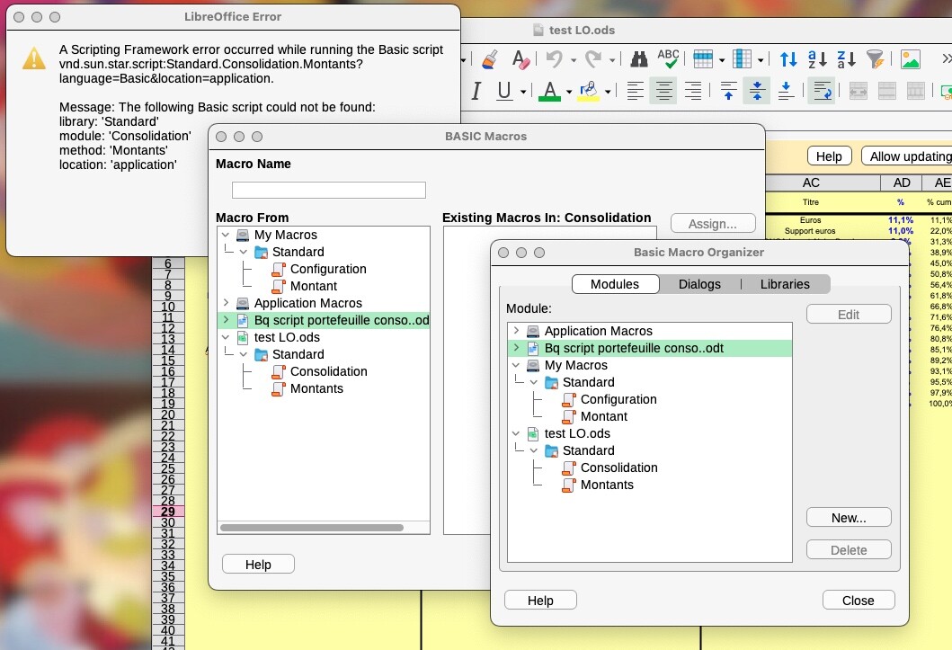Open the Font Color dropdown arrow

[x=569, y=93]
